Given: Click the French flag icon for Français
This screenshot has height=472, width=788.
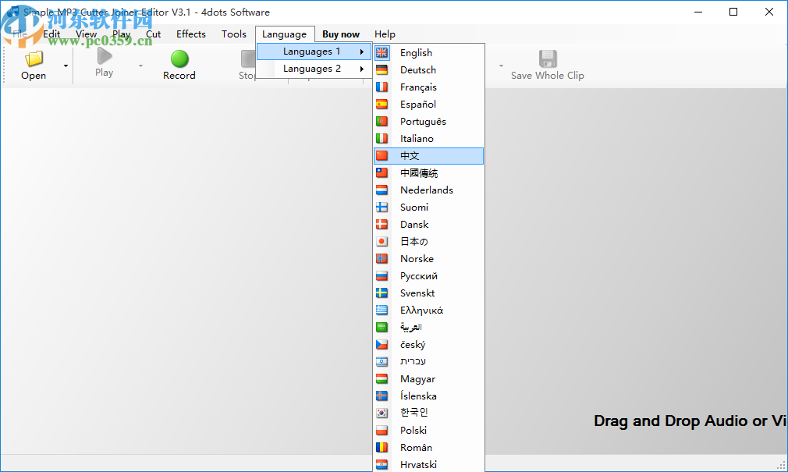Looking at the screenshot, I should pos(382,87).
